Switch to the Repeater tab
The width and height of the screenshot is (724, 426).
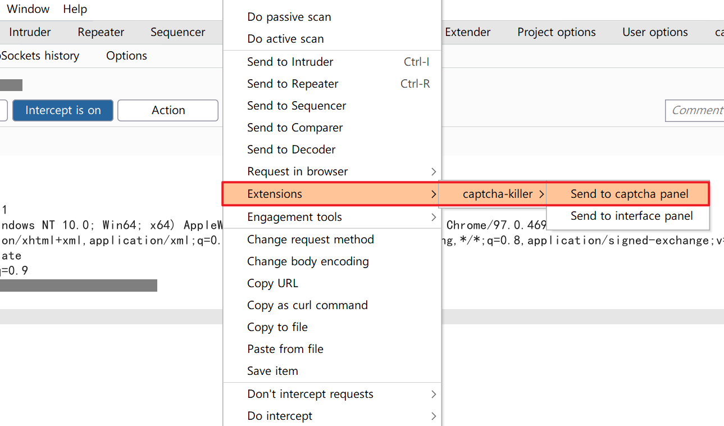101,32
